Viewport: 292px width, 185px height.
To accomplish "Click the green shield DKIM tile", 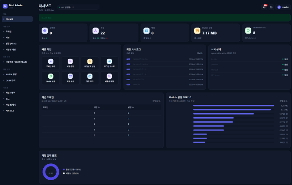I will pyautogui.click(x=50, y=78).
